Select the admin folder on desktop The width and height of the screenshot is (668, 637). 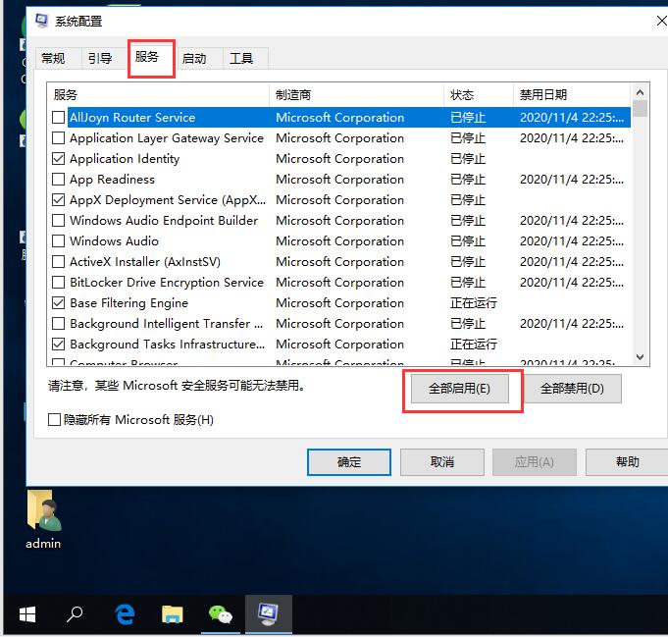pyautogui.click(x=43, y=520)
